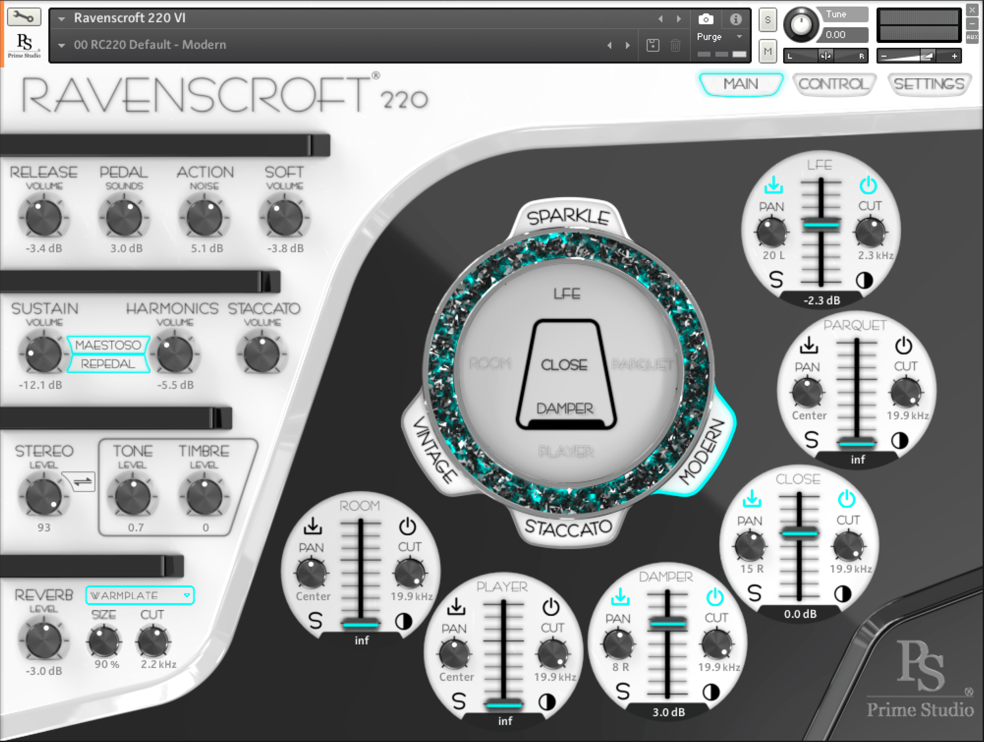Click the camera snapshot icon
The width and height of the screenshot is (984, 742).
click(x=705, y=19)
